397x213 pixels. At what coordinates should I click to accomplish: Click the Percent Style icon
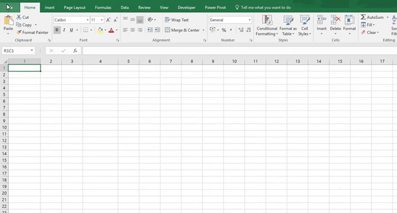click(x=224, y=30)
